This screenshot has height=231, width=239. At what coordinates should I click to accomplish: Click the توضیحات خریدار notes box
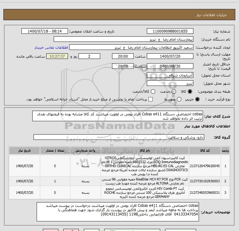[x=118, y=212]
